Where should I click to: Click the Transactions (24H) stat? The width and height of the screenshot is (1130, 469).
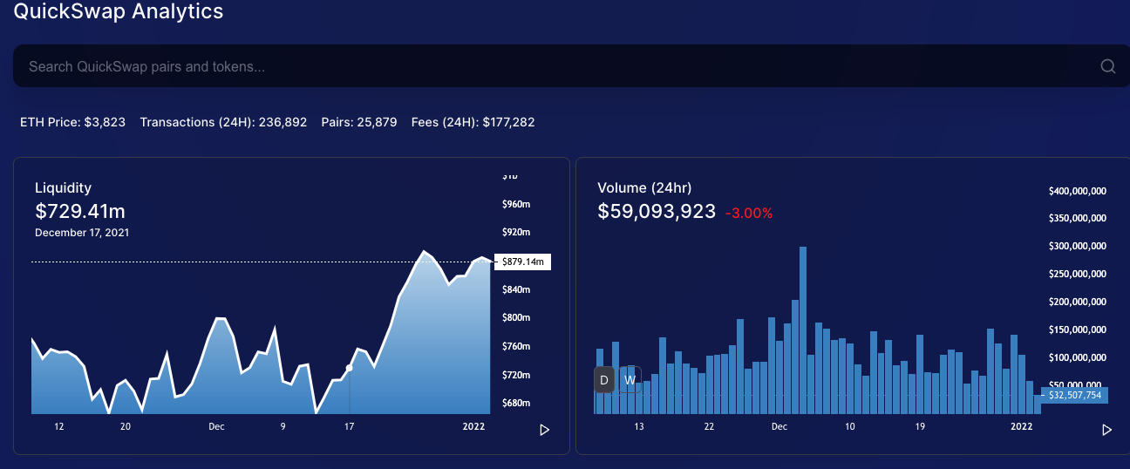[223, 122]
